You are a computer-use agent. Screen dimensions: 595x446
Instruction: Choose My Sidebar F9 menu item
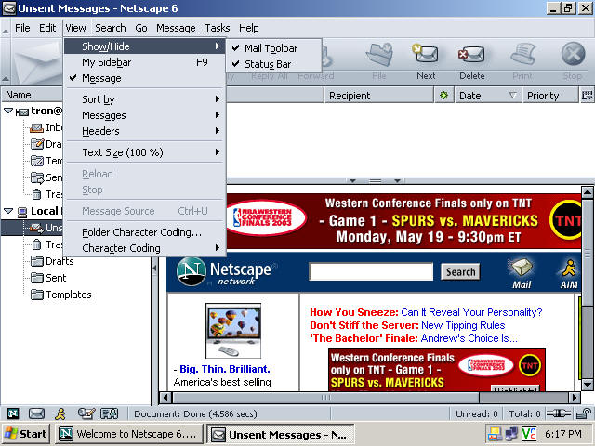145,62
